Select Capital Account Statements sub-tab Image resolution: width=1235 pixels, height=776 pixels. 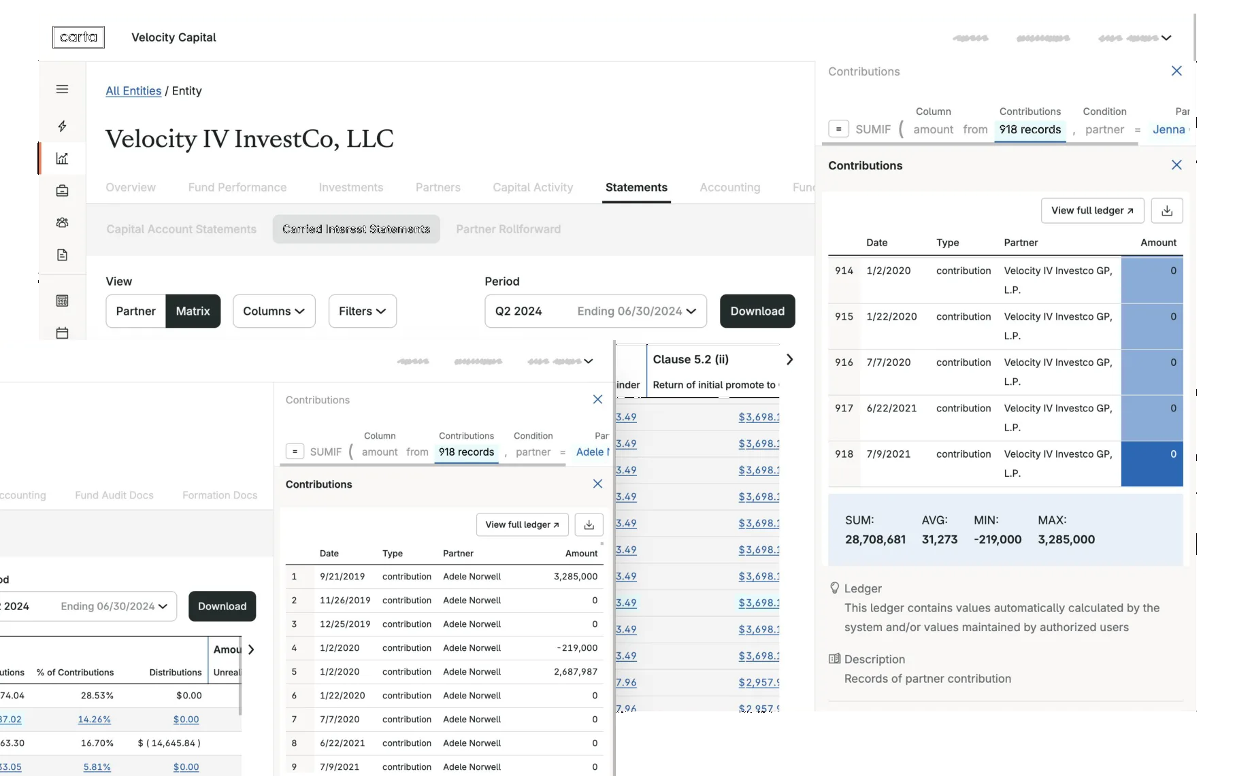pyautogui.click(x=182, y=229)
